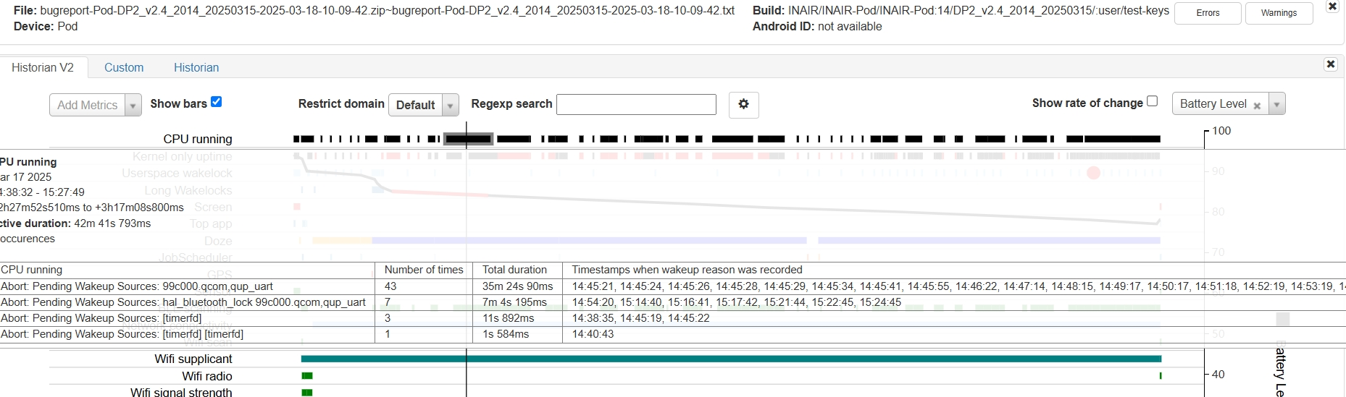The width and height of the screenshot is (1346, 397).
Task: Switch to the Historian V2 tab
Action: click(x=43, y=67)
